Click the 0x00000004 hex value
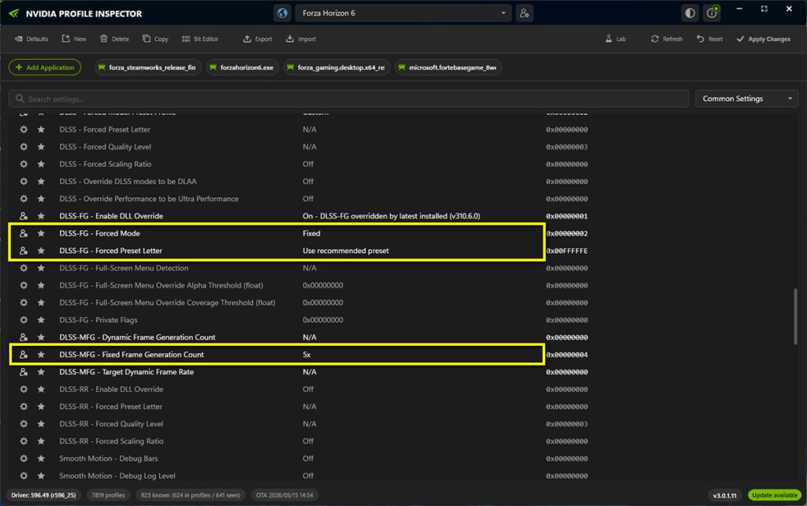 pyautogui.click(x=567, y=355)
